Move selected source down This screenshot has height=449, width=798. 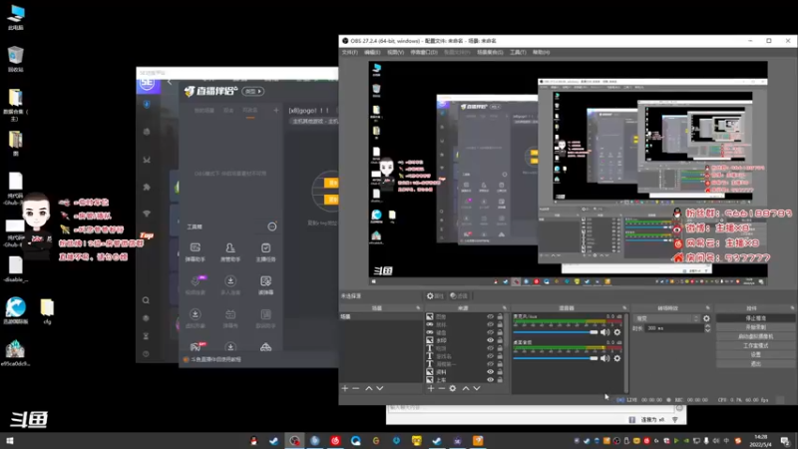tap(477, 388)
